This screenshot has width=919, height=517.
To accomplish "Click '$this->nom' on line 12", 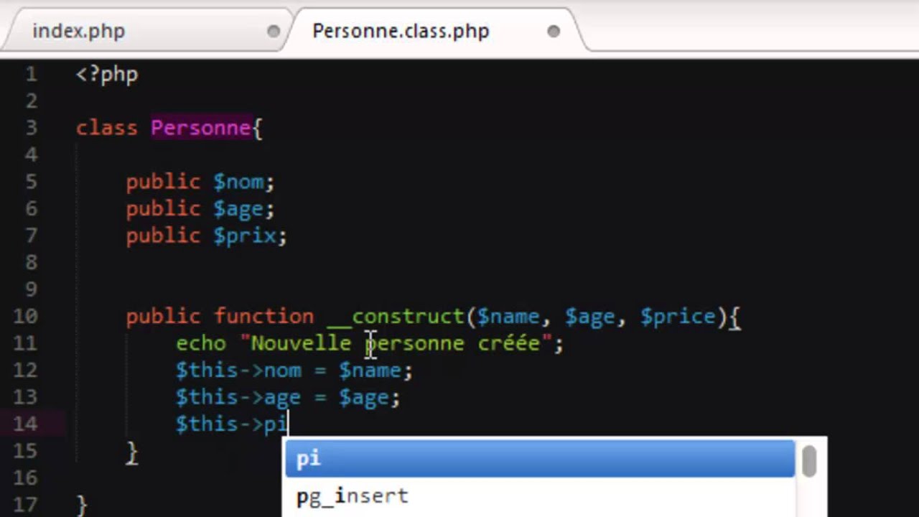I will pos(238,371).
